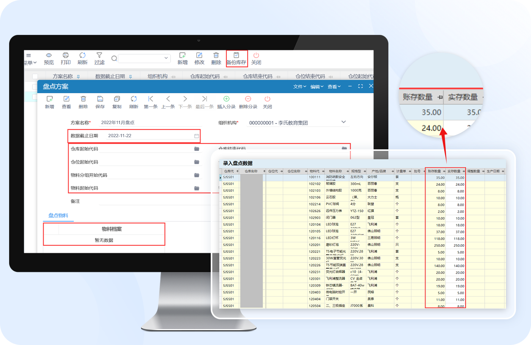Tick the select-all checkbox in list header
531x345 pixels.
click(35, 77)
